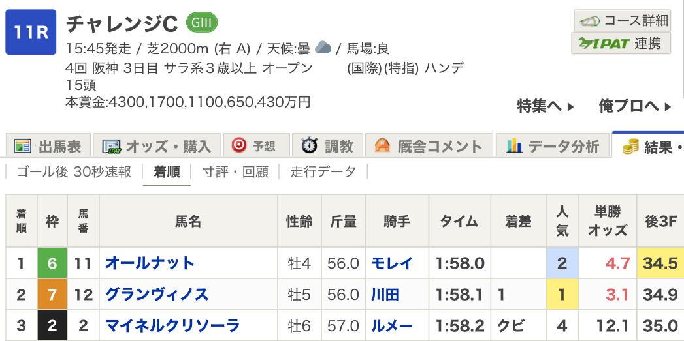The image size is (684, 341).
Task: Open 俺プロへ arrow link
Action: 635,106
